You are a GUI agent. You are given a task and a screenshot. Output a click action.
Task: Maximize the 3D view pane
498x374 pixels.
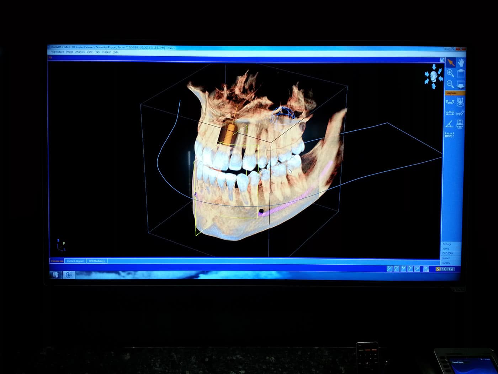click(442, 60)
